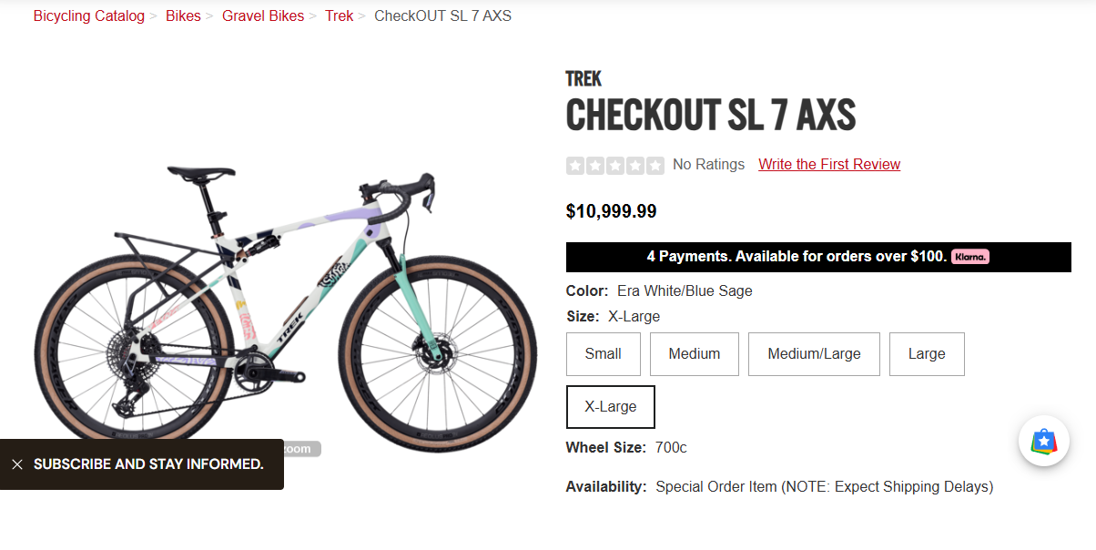The image size is (1096, 550).
Task: Choose the X-Large size option
Action: click(x=611, y=407)
